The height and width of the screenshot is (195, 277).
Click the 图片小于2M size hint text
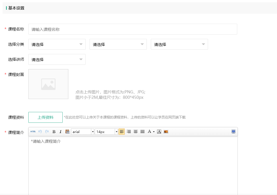(x=109, y=97)
